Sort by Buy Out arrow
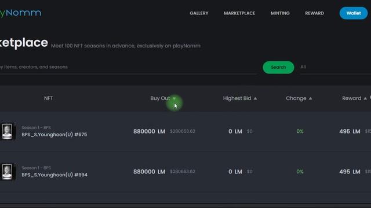Image resolution: width=371 pixels, height=208 pixels. [x=174, y=98]
